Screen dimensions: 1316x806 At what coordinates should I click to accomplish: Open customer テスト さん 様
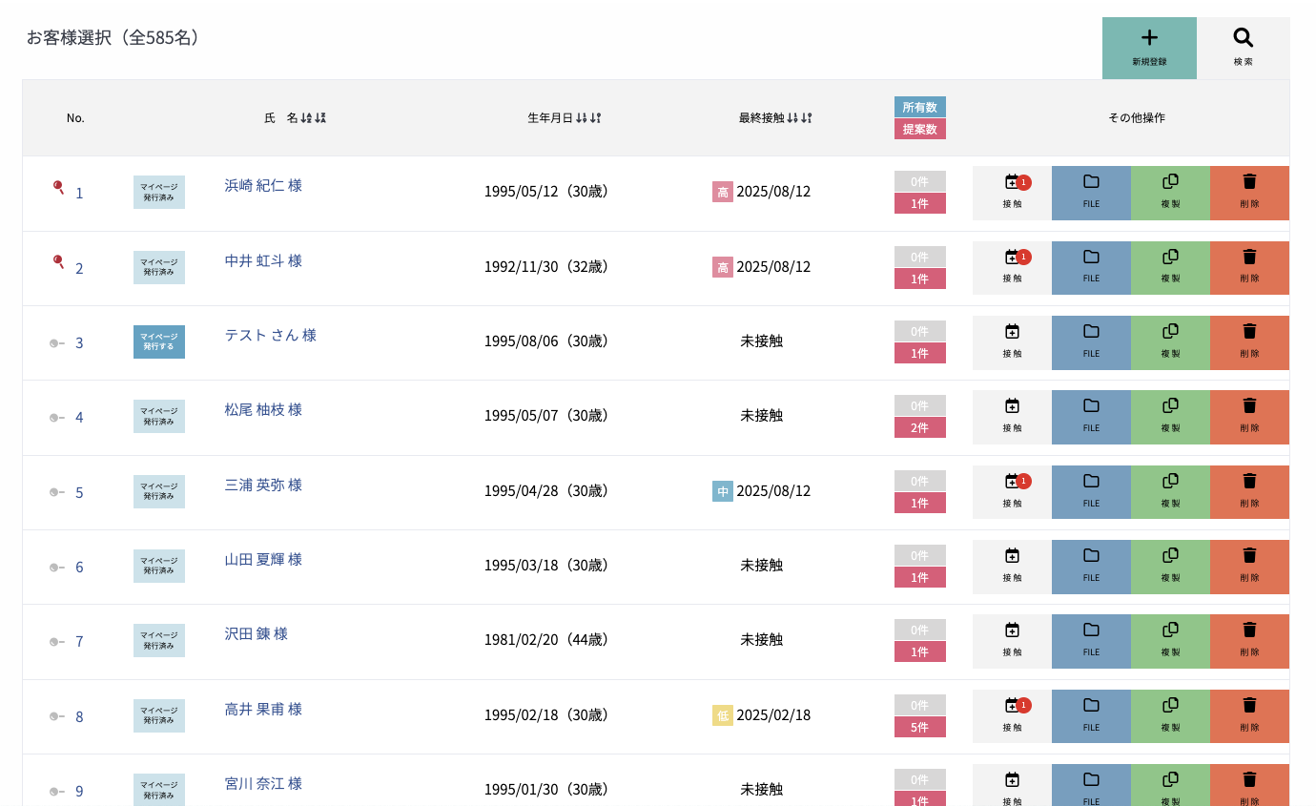tap(271, 335)
